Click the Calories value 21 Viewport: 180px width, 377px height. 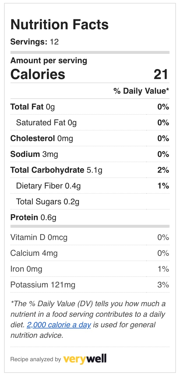point(161,74)
